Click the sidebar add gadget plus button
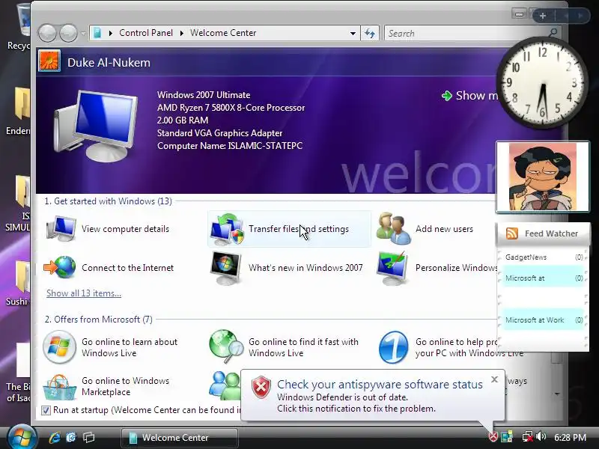 (x=543, y=16)
